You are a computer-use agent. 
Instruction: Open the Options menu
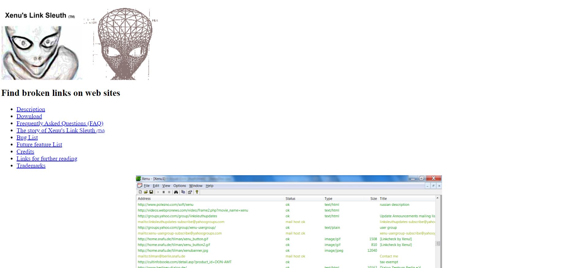click(x=179, y=186)
